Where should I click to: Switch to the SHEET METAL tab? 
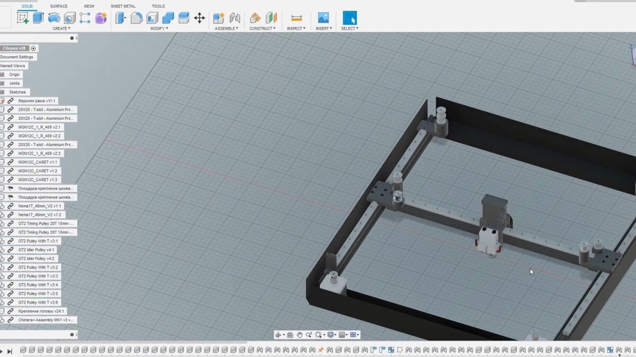pyautogui.click(x=123, y=6)
